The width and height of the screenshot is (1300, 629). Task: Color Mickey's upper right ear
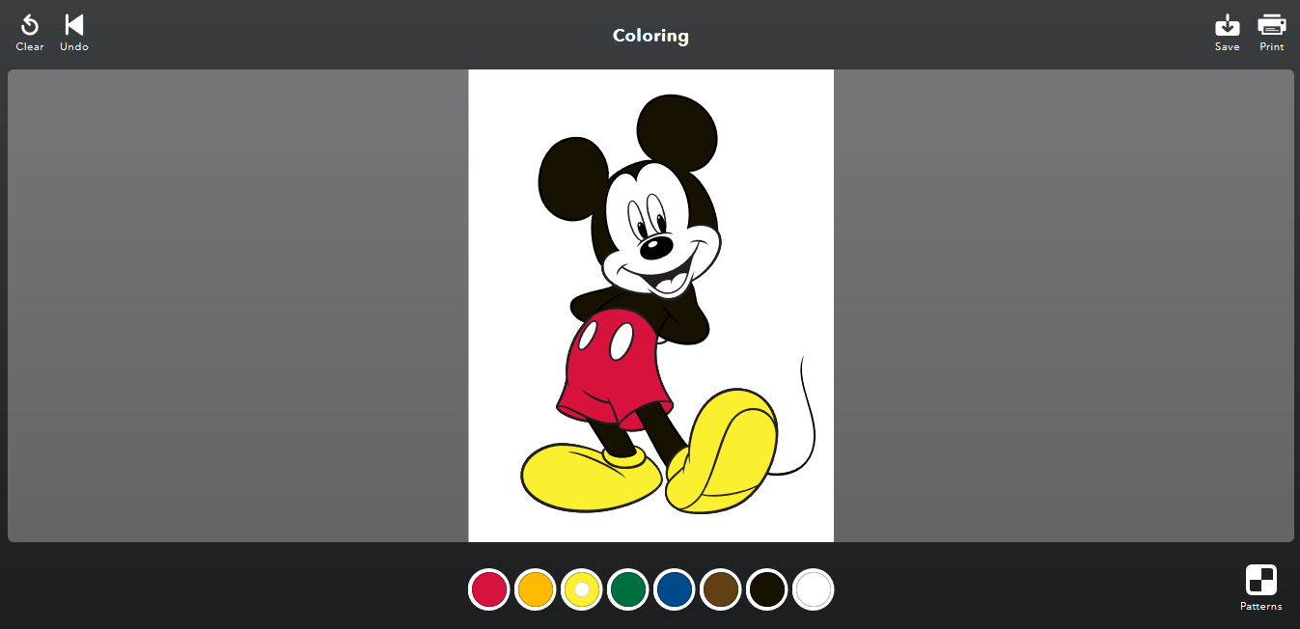[x=677, y=132]
